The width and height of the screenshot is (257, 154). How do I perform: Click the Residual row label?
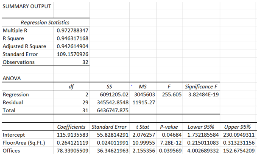click(13, 103)
